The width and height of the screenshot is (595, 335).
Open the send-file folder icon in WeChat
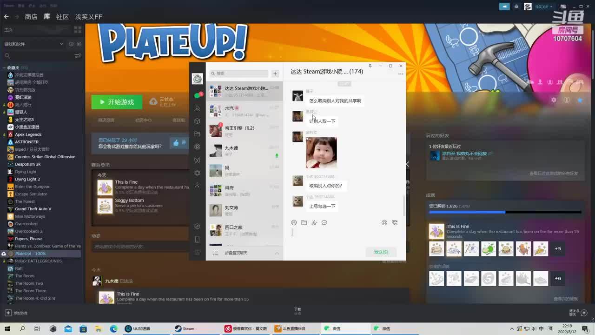[x=304, y=223]
